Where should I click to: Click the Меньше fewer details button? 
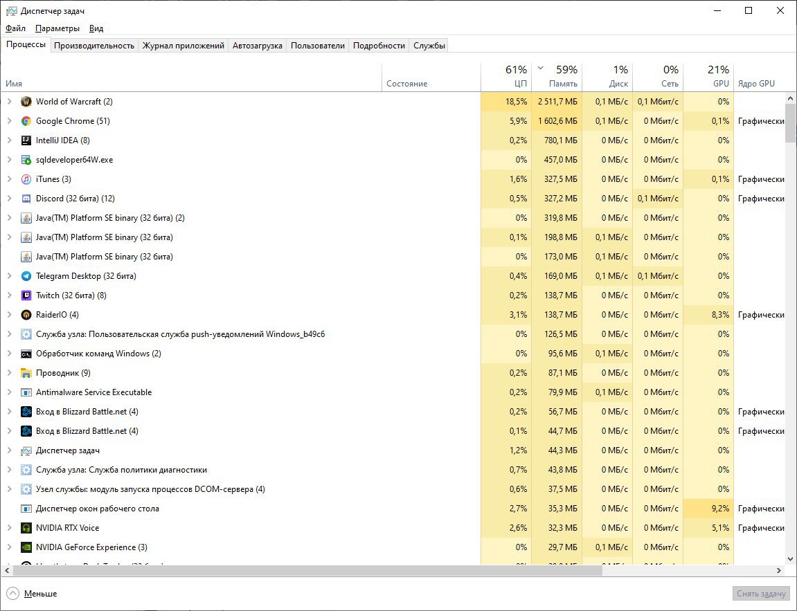32,593
